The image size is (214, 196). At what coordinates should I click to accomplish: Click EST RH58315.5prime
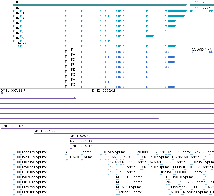(129, 177)
